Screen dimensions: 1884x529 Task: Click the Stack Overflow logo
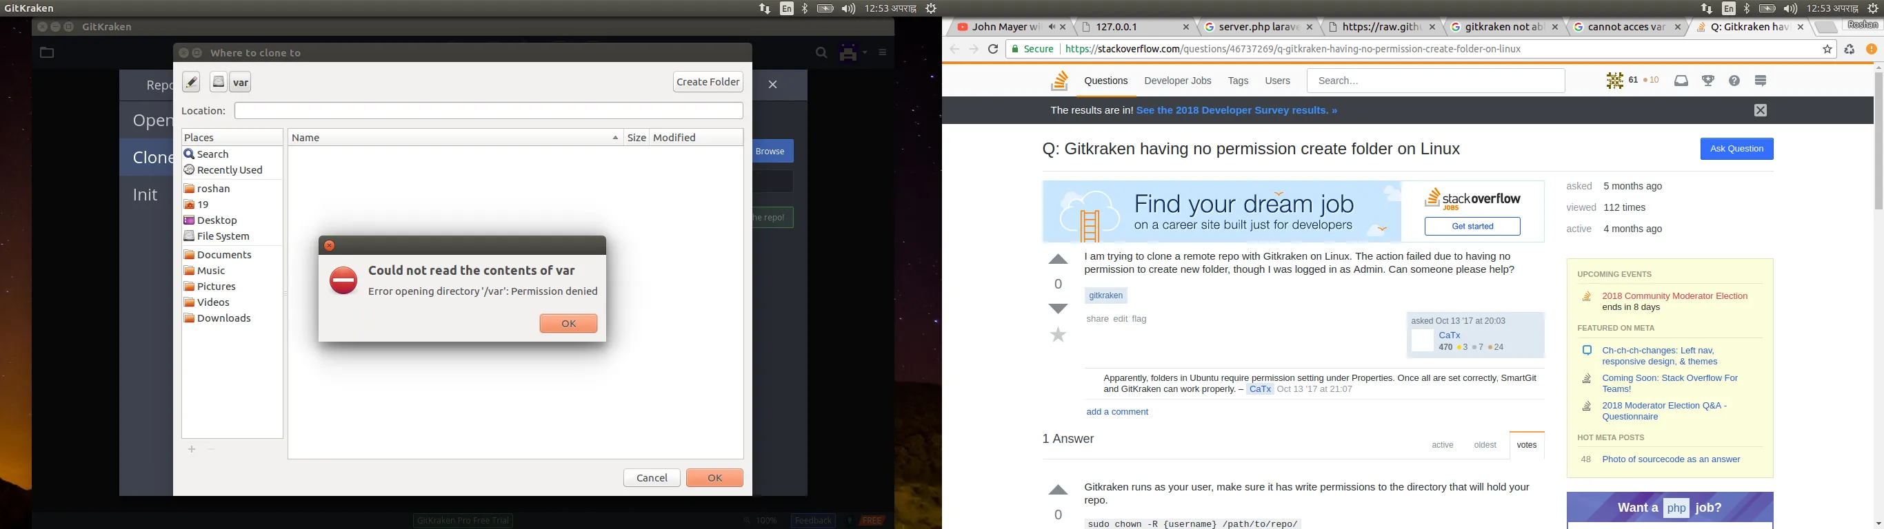pyautogui.click(x=1059, y=81)
